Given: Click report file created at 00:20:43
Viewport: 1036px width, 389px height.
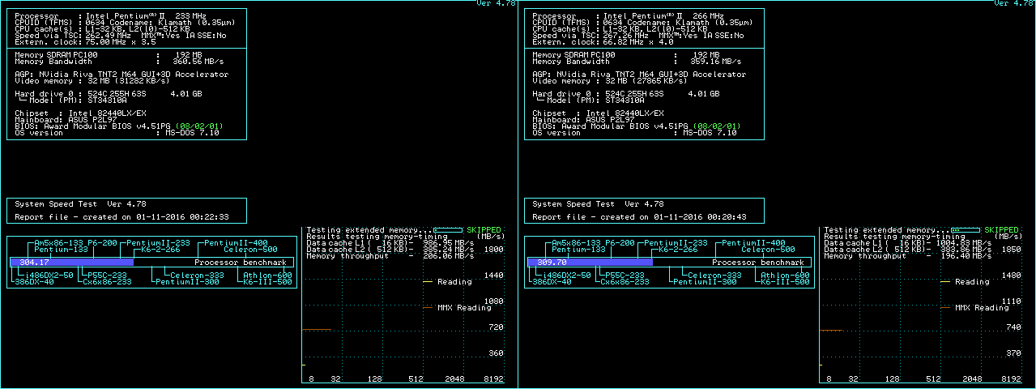Looking at the screenshot, I should [640, 217].
